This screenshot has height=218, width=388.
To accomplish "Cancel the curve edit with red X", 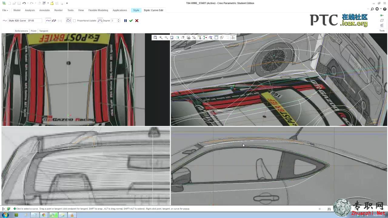I will pyautogui.click(x=137, y=21).
